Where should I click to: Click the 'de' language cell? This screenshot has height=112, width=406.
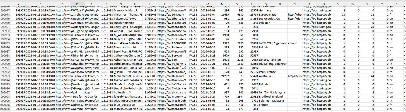[x=397, y=10]
